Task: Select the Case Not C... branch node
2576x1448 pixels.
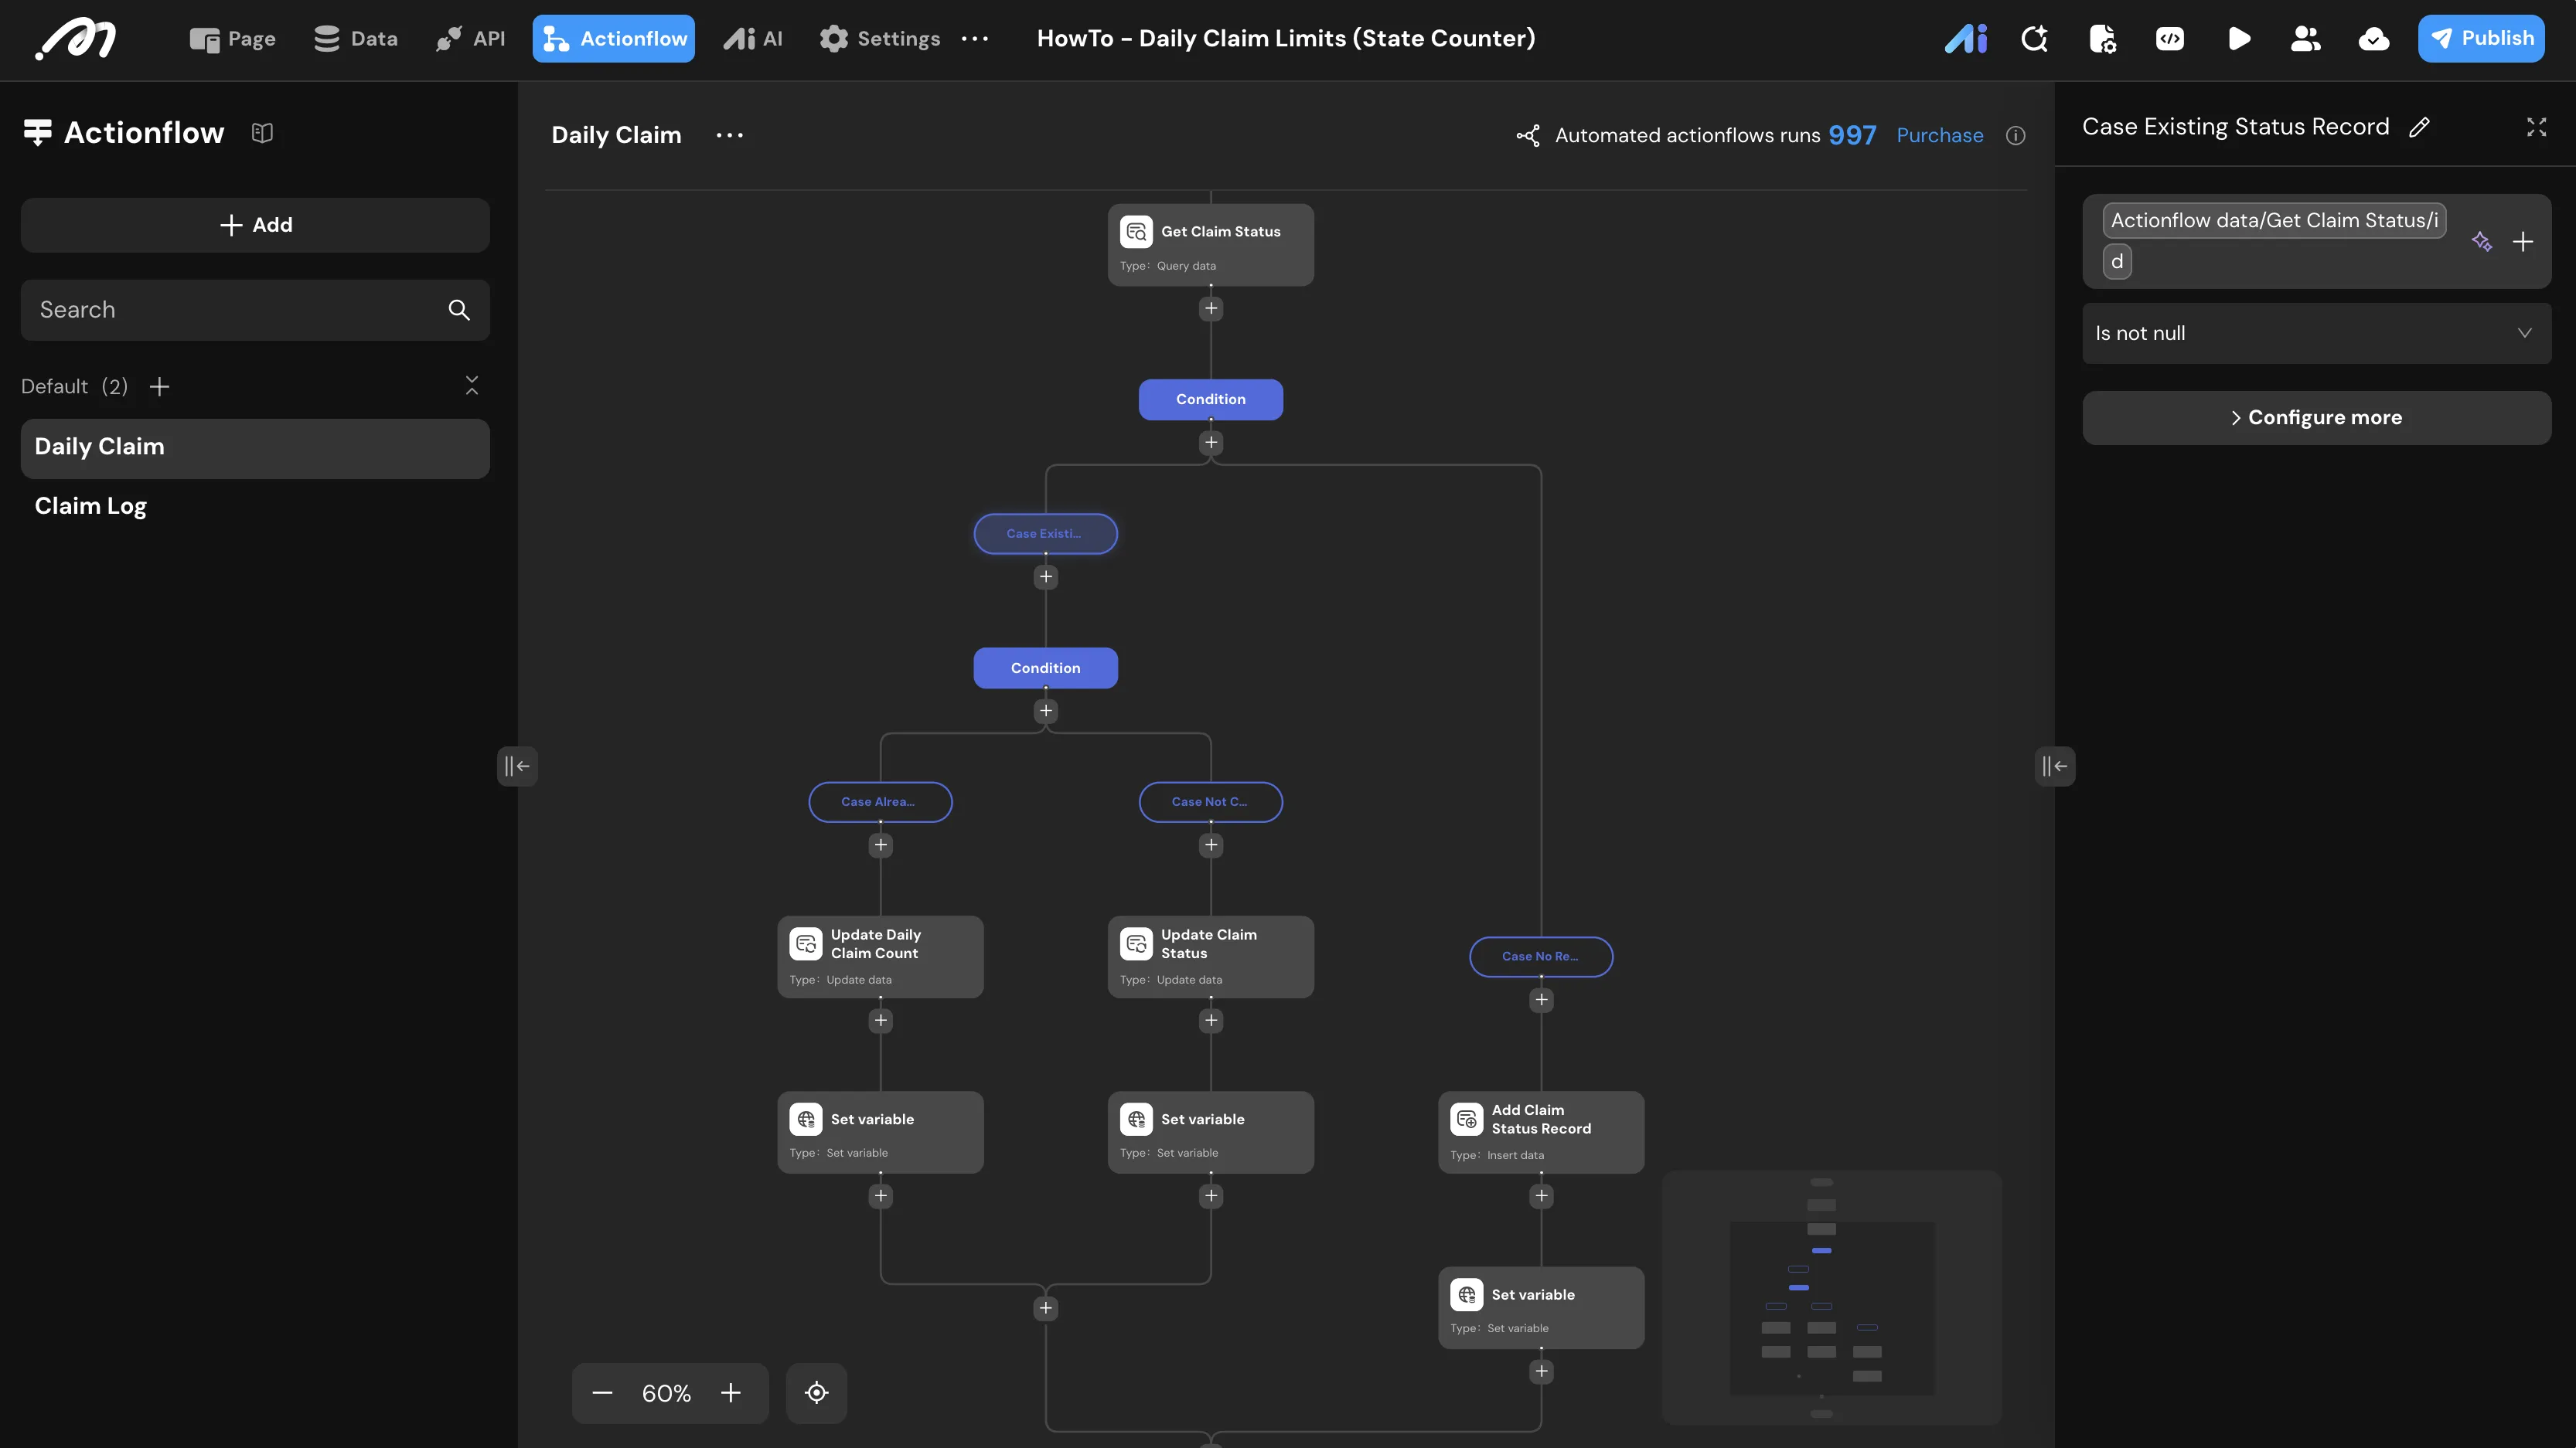Action: click(1211, 803)
